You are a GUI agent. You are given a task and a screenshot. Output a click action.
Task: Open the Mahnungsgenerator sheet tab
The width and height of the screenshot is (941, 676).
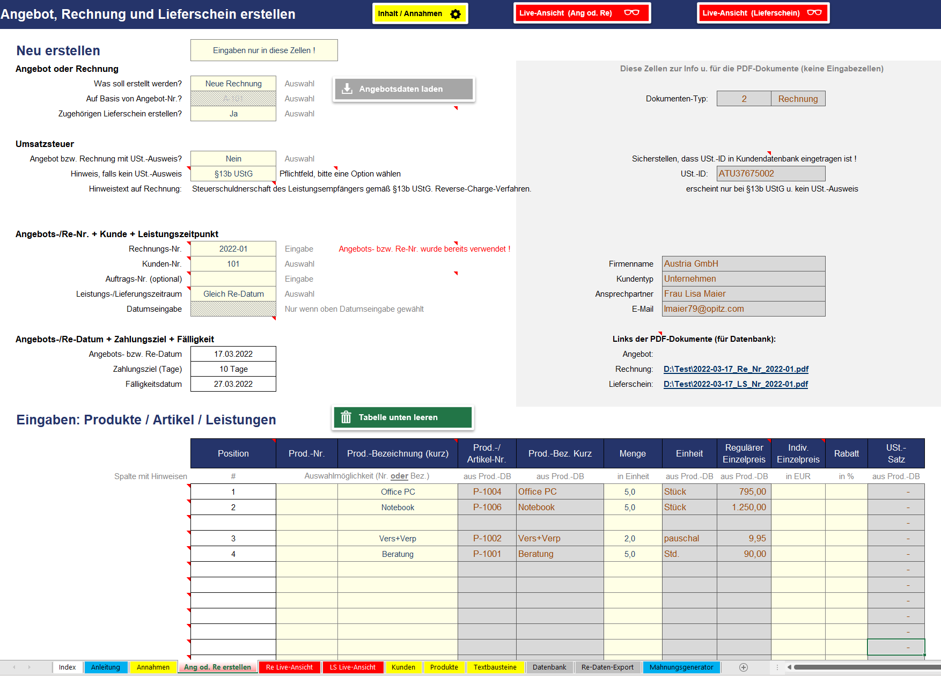pyautogui.click(x=681, y=667)
